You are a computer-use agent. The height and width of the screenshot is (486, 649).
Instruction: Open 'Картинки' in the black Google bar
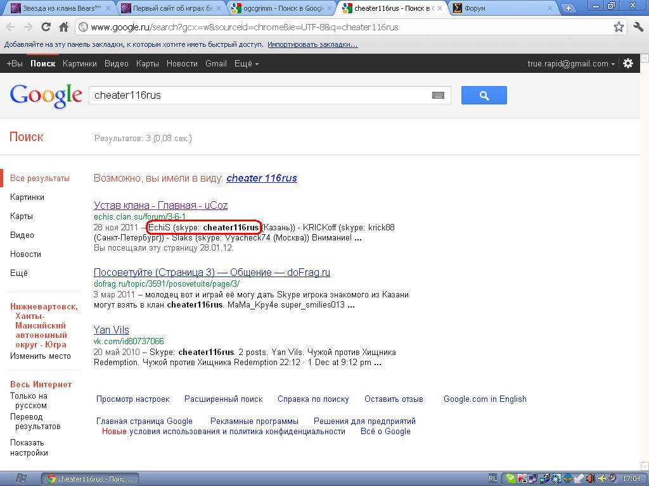pos(79,64)
